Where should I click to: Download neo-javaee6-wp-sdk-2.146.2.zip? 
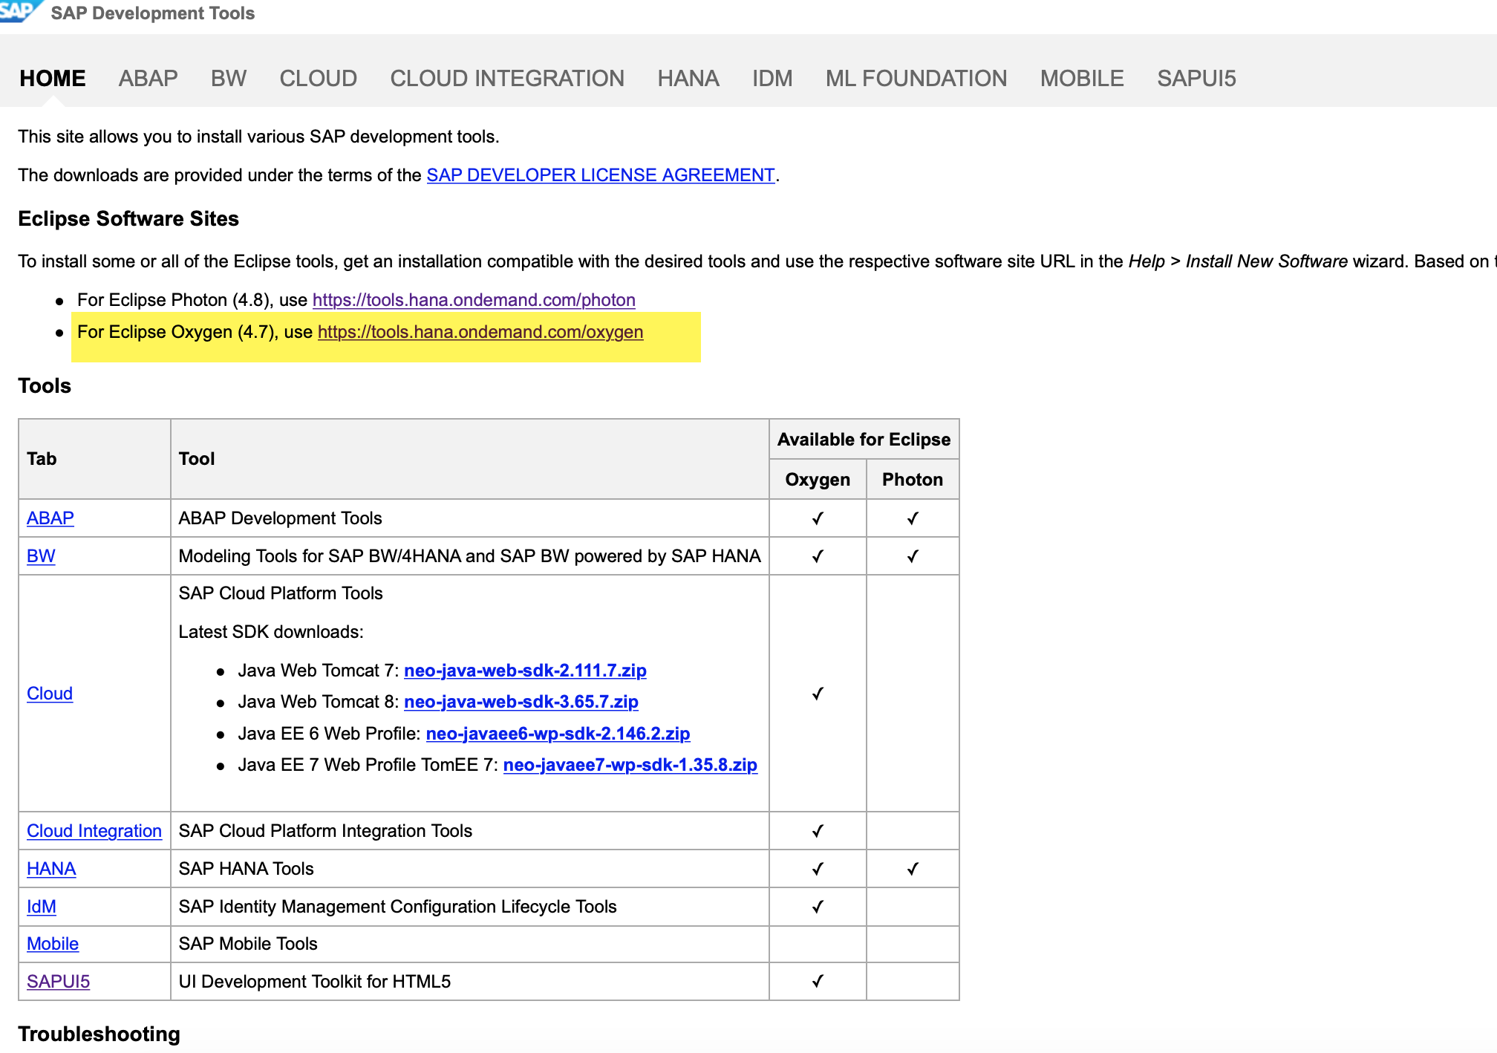(558, 734)
